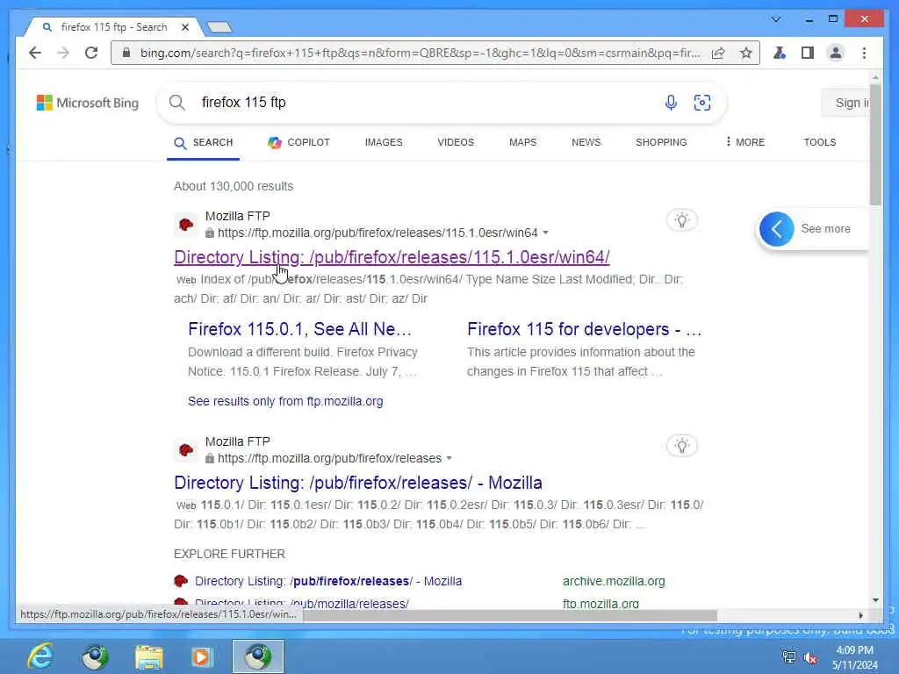Click the scroll-down arrow of vertical scrollbar
The width and height of the screenshot is (899, 674).
875,600
